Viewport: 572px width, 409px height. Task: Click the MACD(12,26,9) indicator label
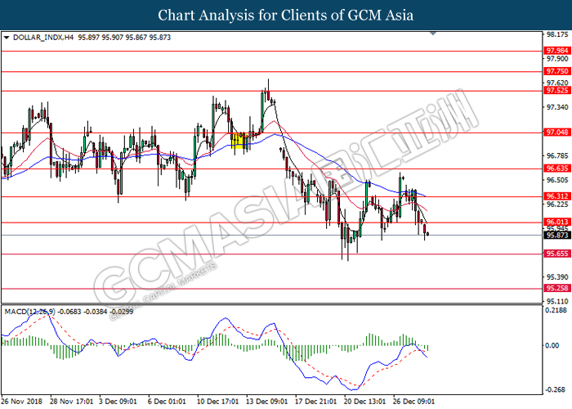[x=29, y=312]
